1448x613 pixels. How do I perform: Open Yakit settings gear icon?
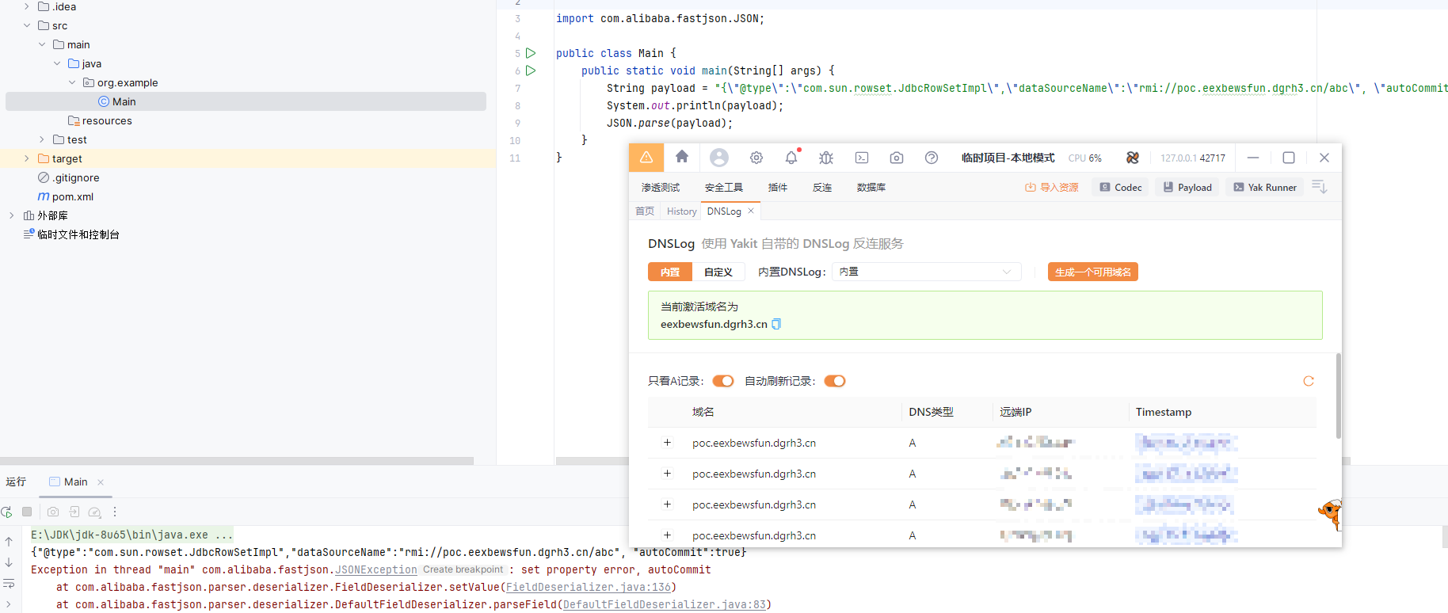point(756,158)
